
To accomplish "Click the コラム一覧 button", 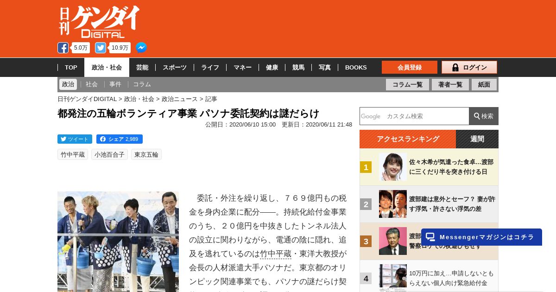I will (407, 84).
